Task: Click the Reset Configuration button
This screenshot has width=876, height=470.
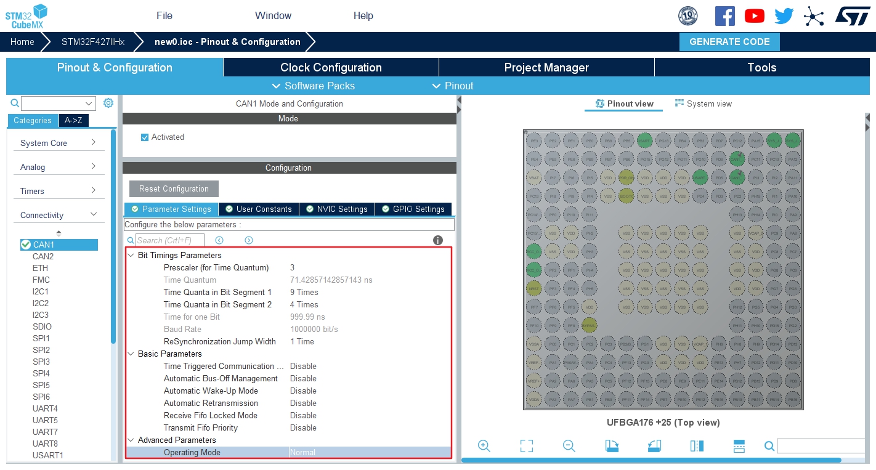Action: point(174,188)
